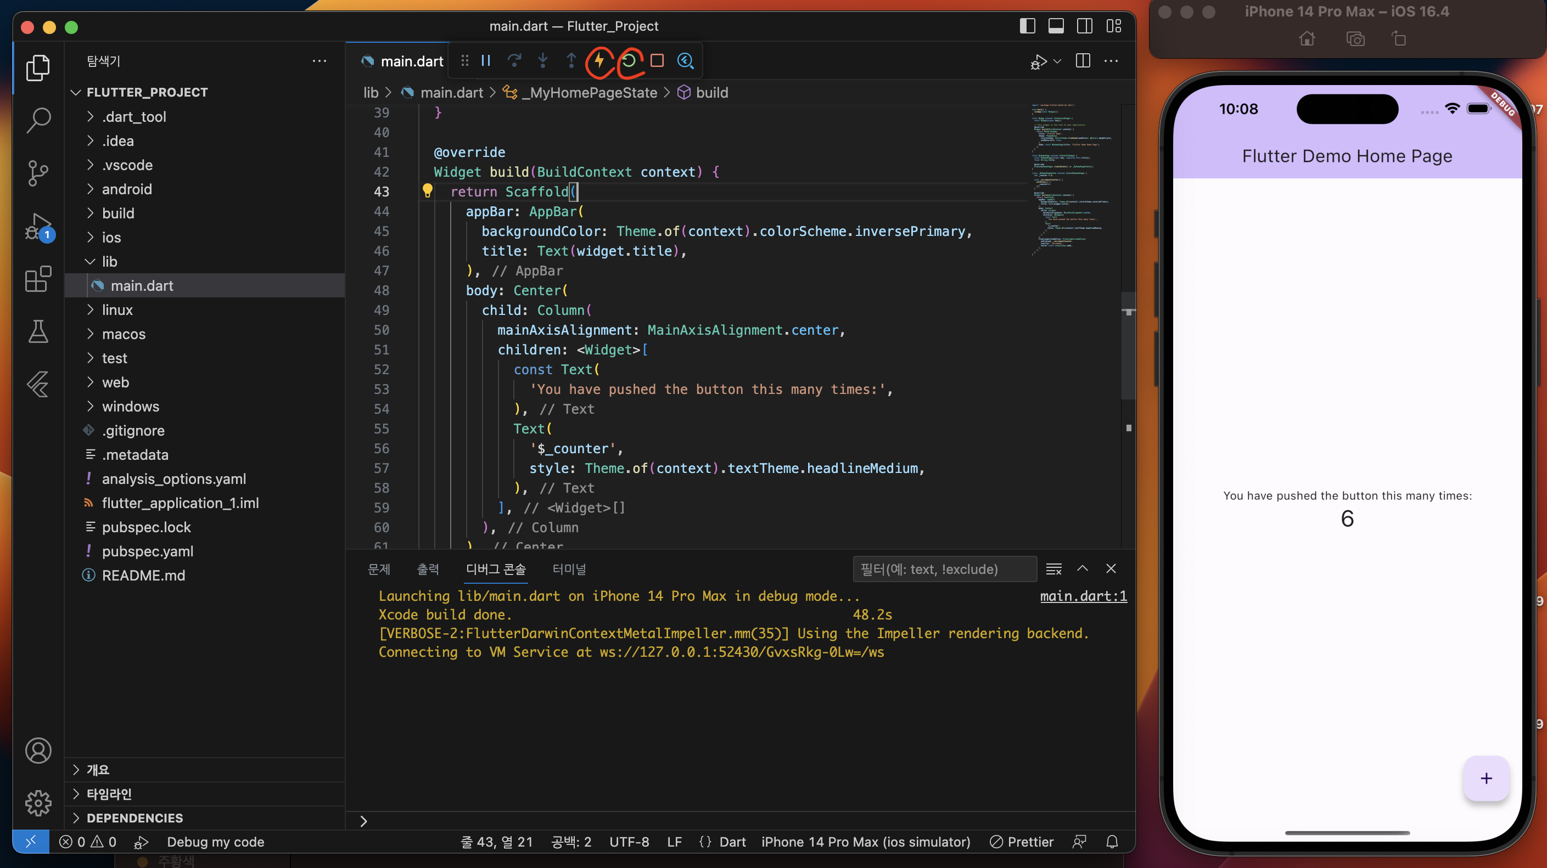Toggle the primary side bar layout button
1547x868 pixels.
(x=1027, y=26)
